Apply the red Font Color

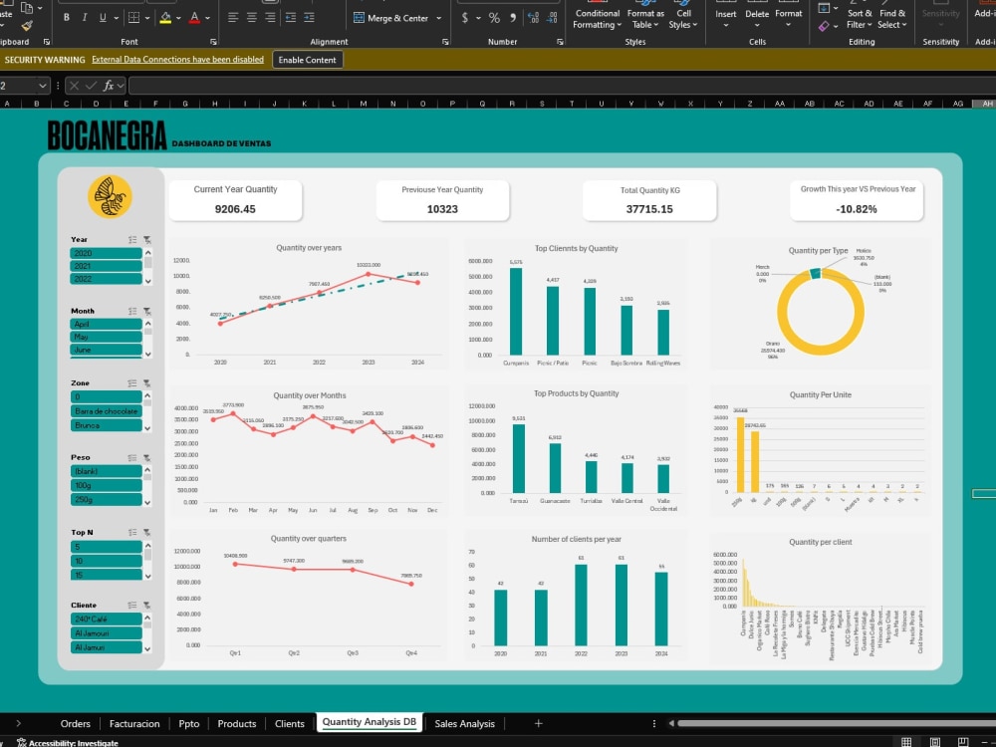tap(194, 18)
